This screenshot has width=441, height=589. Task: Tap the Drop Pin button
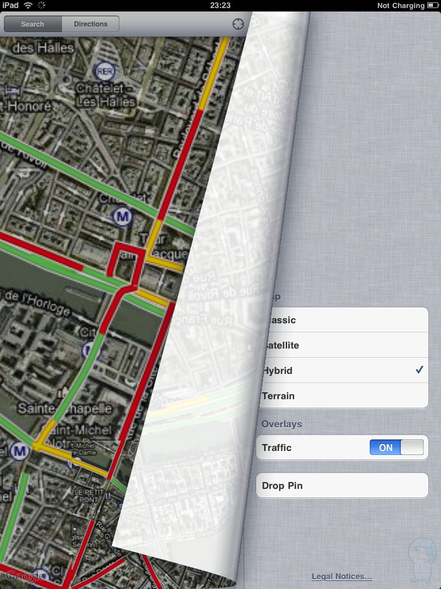(342, 485)
